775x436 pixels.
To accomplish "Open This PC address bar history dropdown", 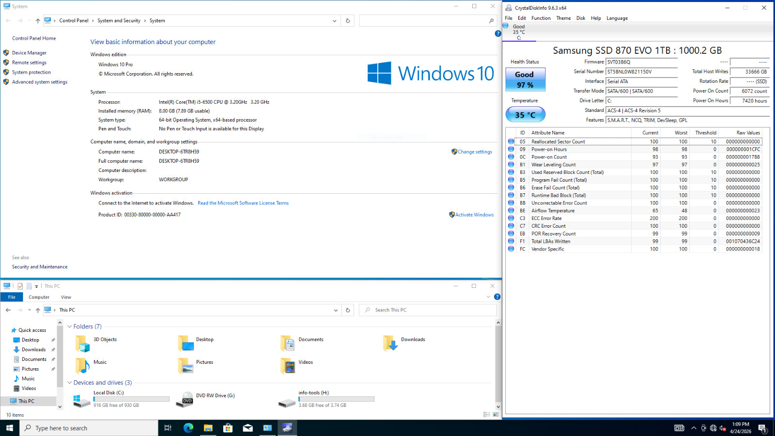I will pos(336,310).
